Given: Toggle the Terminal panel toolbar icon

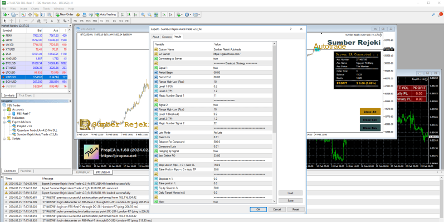Looking at the screenshot, I should [43, 14].
